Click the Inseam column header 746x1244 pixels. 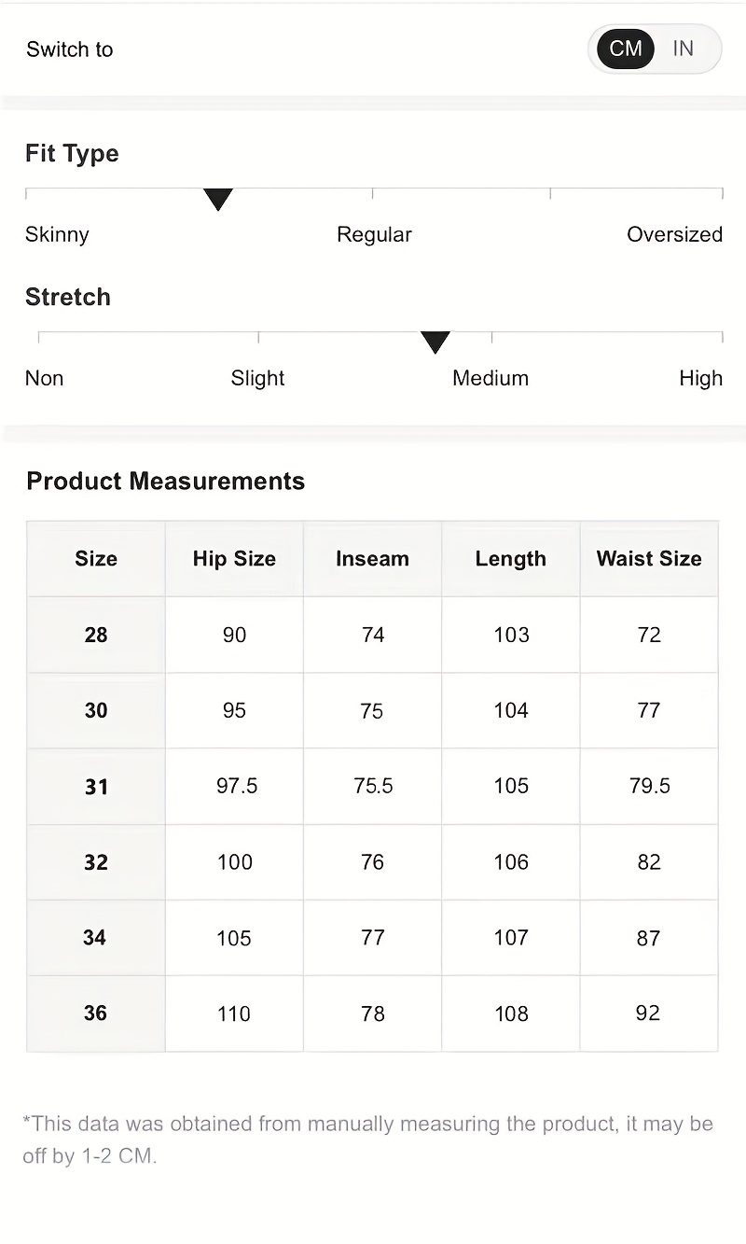pyautogui.click(x=372, y=559)
